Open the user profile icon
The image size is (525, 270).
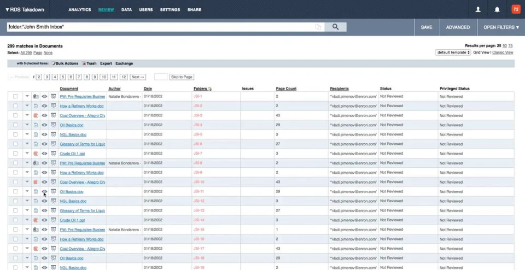pyautogui.click(x=478, y=9)
